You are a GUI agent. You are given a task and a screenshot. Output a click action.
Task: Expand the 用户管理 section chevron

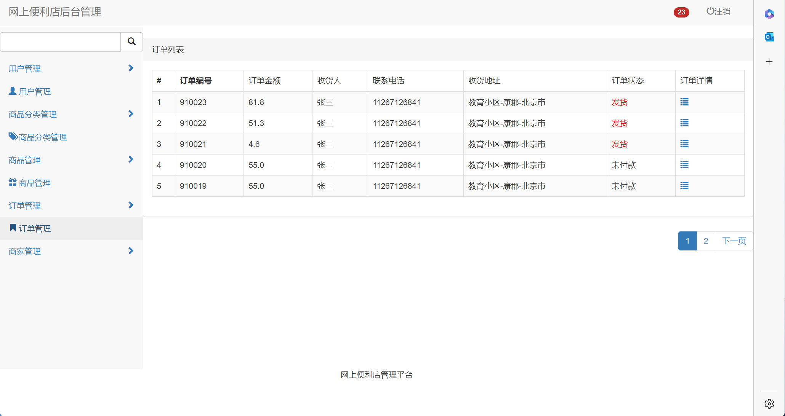click(x=131, y=68)
